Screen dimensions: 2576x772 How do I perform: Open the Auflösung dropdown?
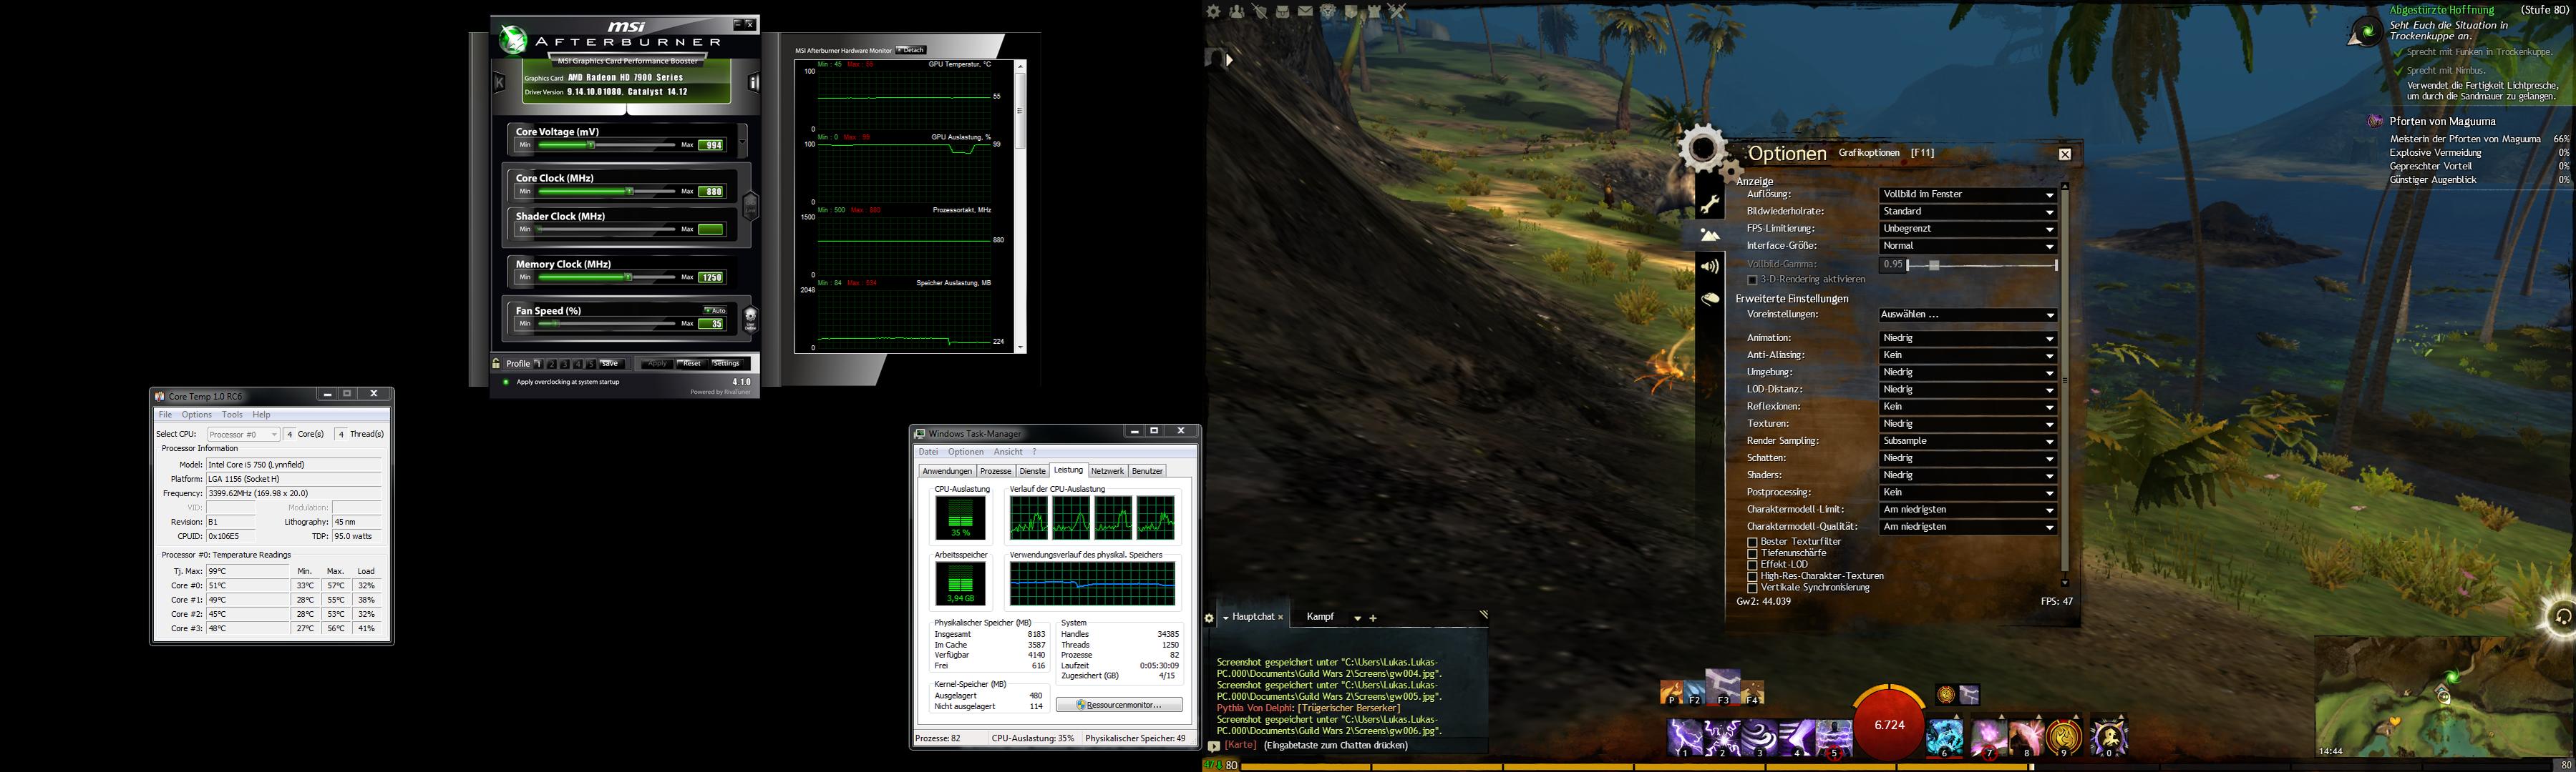coord(1967,194)
